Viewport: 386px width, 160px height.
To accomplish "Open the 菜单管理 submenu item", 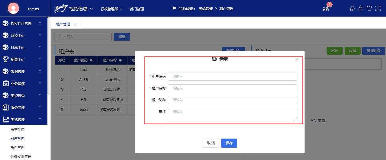I will (17, 129).
